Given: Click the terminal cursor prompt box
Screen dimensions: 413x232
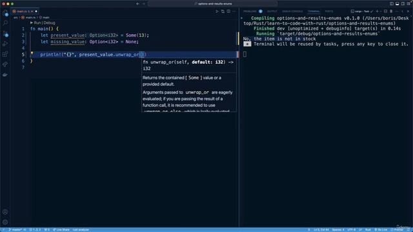Looking at the screenshot, I should pyautogui.click(x=245, y=54).
